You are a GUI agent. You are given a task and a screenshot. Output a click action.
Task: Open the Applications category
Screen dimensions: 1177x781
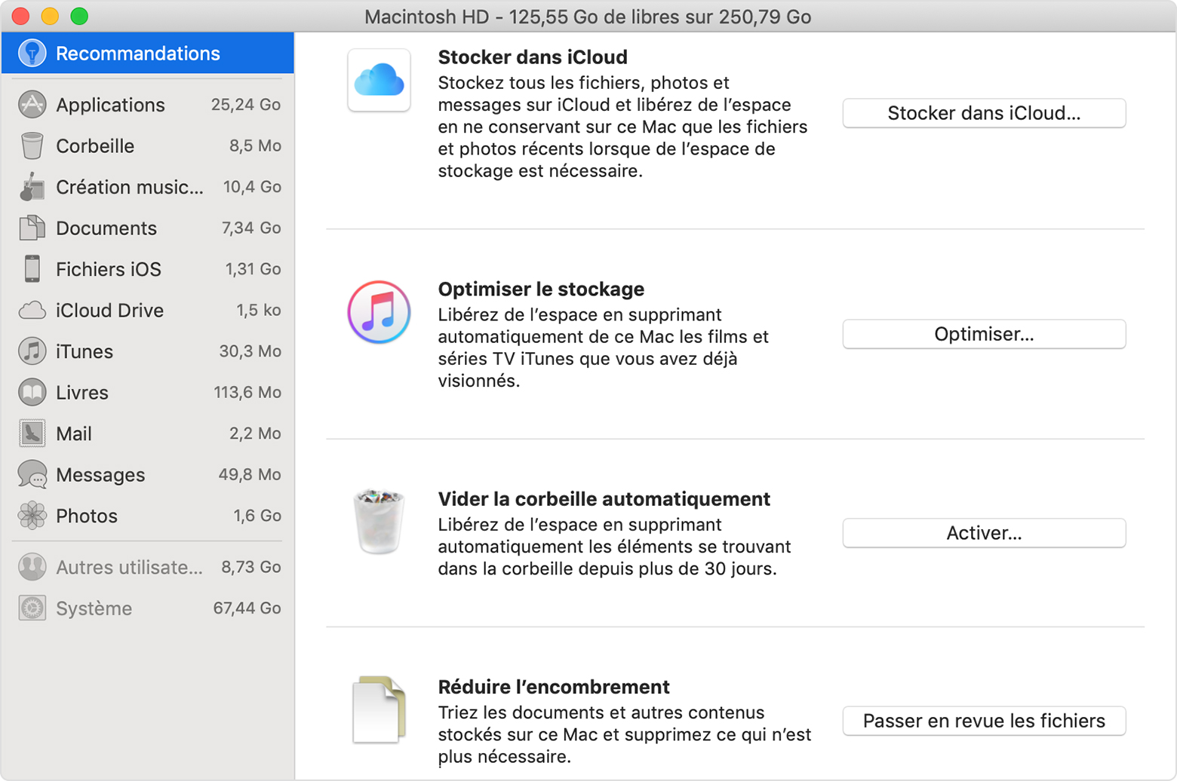pyautogui.click(x=148, y=105)
